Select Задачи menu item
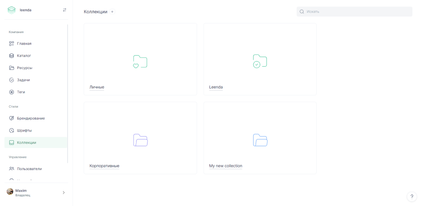Image resolution: width=423 pixels, height=206 pixels. (23, 80)
